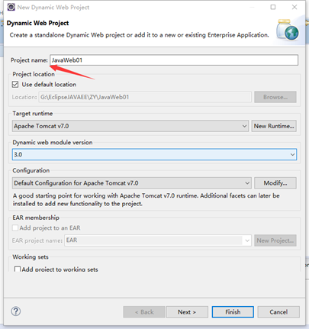
Task: Uncheck Use default location
Action: pos(15,85)
